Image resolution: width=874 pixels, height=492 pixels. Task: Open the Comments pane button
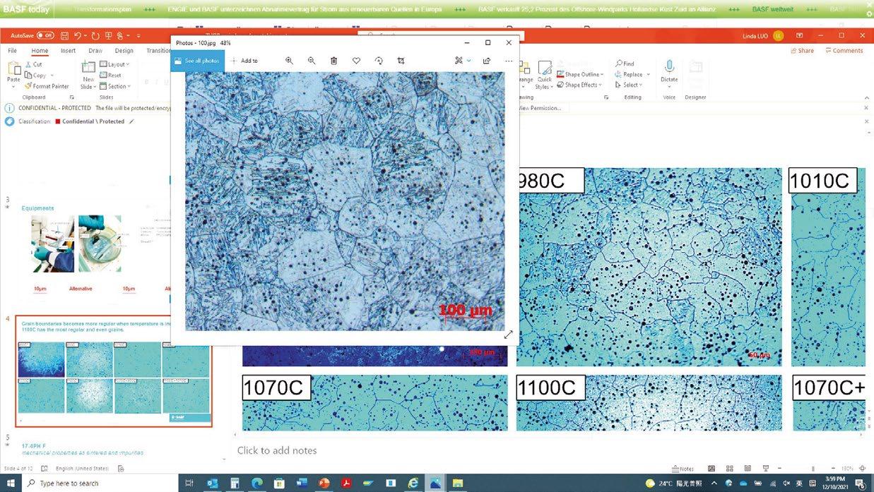(844, 51)
